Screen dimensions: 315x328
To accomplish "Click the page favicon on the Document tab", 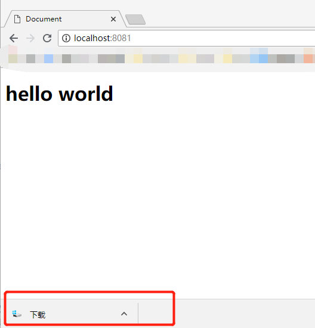I will tap(17, 19).
